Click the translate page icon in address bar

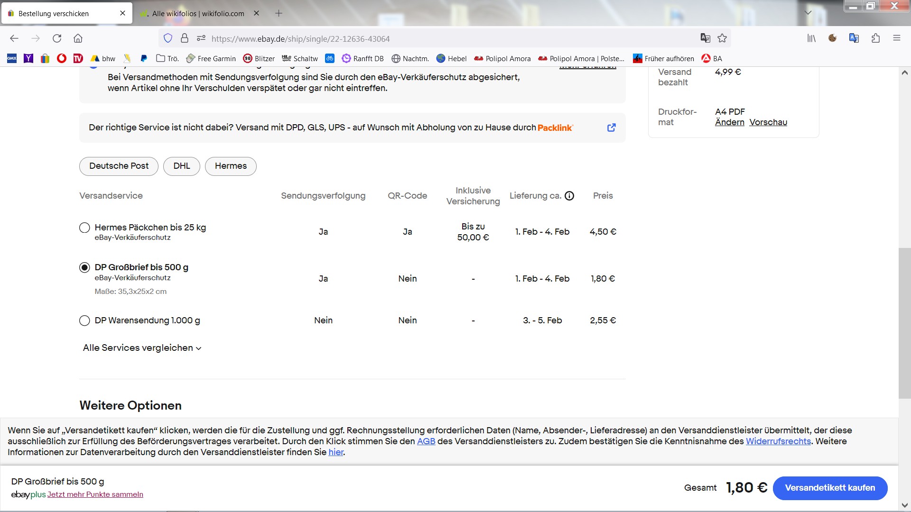705,38
